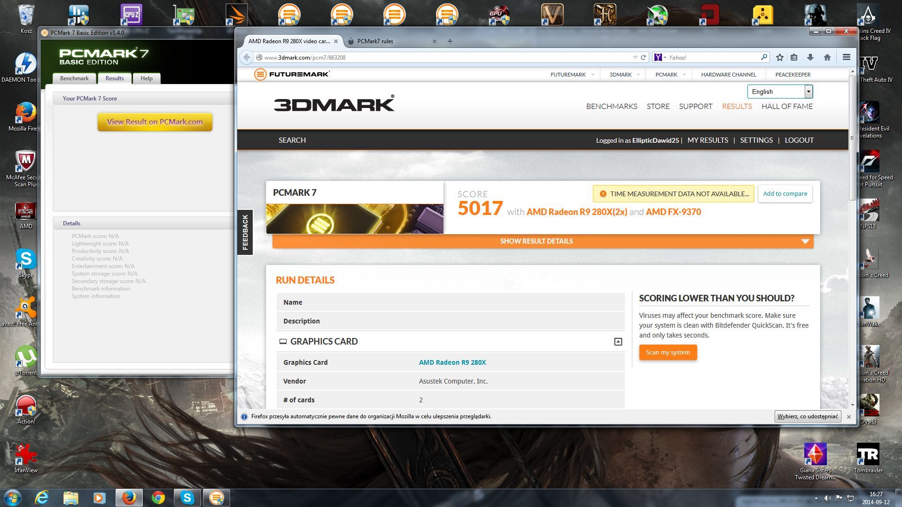Open Windows Explorer from taskbar
The height and width of the screenshot is (507, 902).
71,498
